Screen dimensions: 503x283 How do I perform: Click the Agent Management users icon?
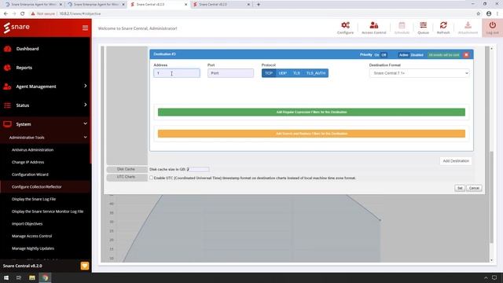click(x=7, y=86)
